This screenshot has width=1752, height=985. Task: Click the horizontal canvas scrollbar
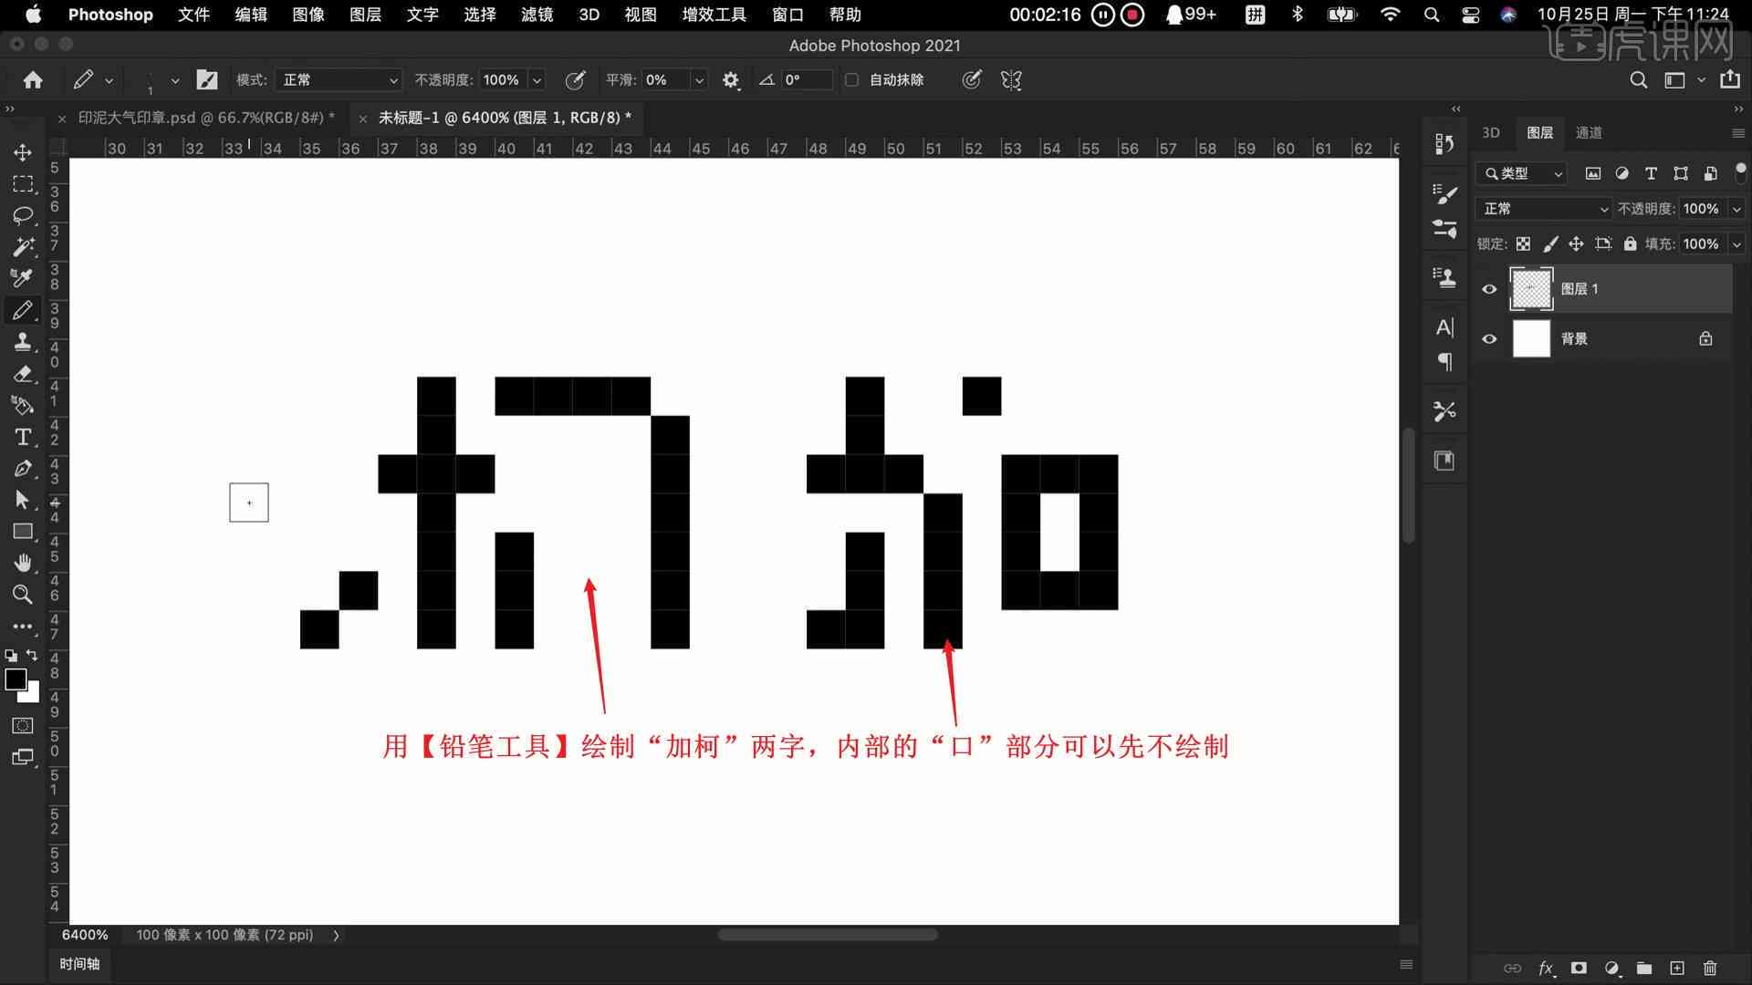pyautogui.click(x=827, y=935)
